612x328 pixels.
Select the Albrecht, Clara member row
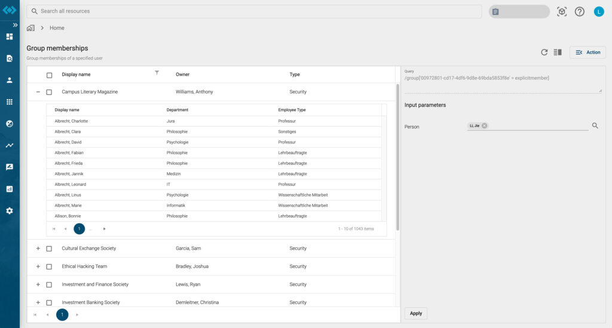pyautogui.click(x=214, y=132)
